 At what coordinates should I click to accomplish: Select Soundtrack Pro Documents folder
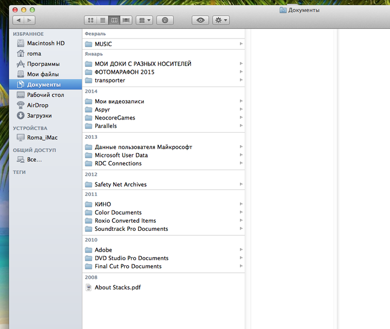pos(164,229)
